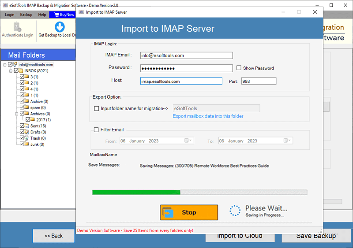Open the To date picker dropdown
Viewport: 353px width, 248px height.
coord(288,141)
